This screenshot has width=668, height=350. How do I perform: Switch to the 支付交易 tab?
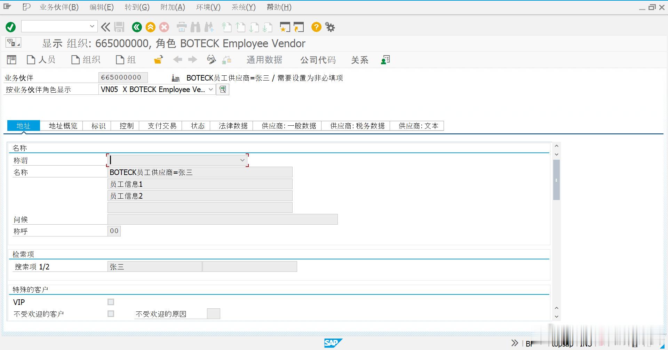coord(162,126)
